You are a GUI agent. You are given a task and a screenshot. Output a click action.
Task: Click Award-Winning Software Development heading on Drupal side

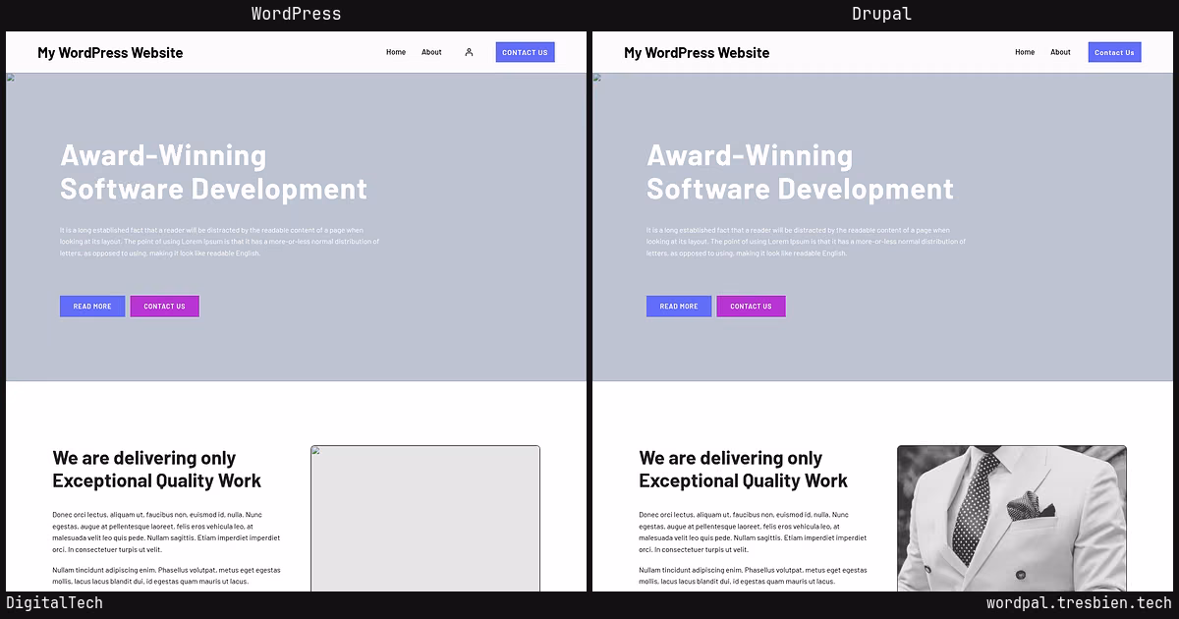coord(800,171)
